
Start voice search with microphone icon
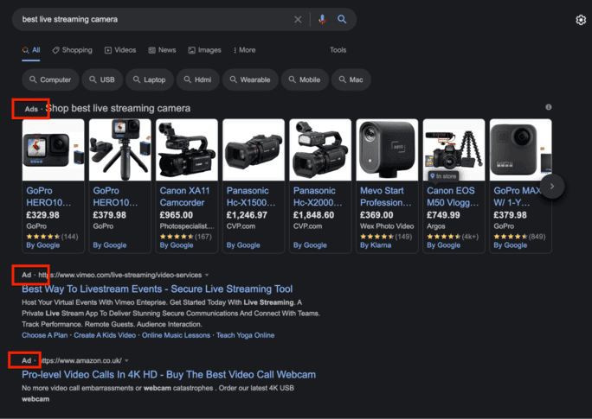tap(322, 19)
